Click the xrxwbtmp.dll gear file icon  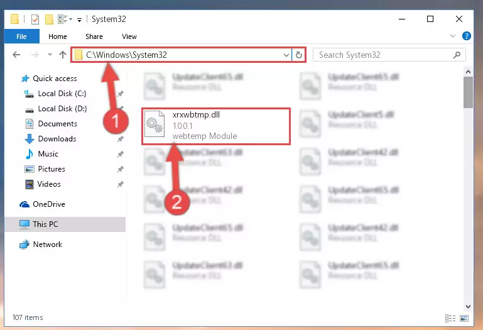(155, 124)
